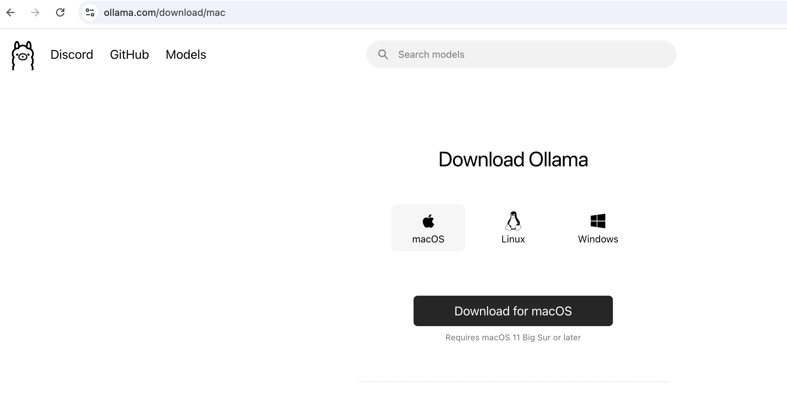Select the macOS platform tab
The width and height of the screenshot is (787, 415).
428,228
